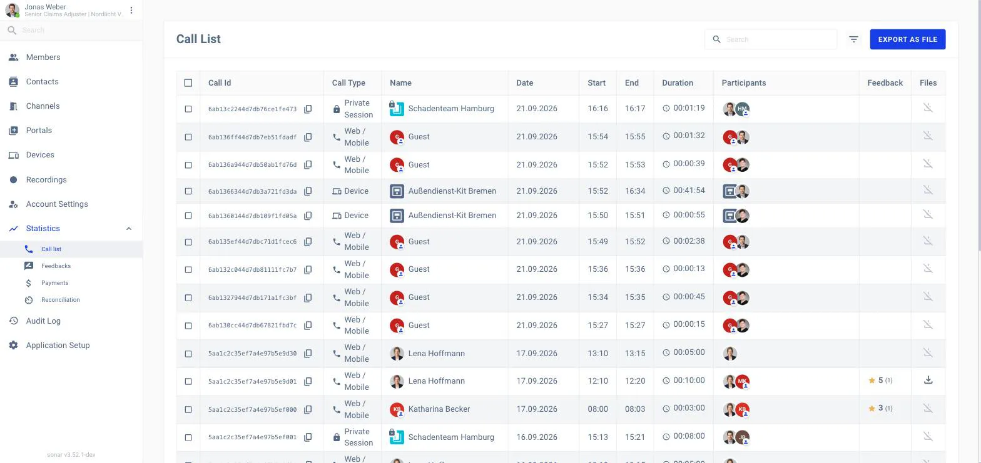The width and height of the screenshot is (981, 463).
Task: Select the call 6ab13c2244d7db76ce1fe473 checkbox
Action: [x=188, y=109]
